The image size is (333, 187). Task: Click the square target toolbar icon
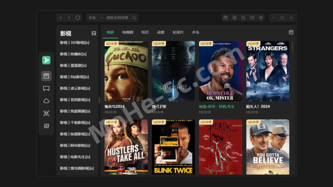pyautogui.click(x=234, y=18)
